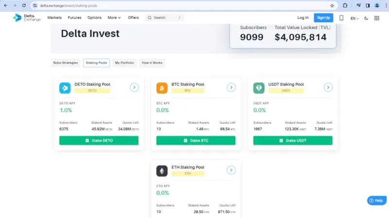The image size is (389, 218).
Task: Switch to dark mode with moon icon
Action: tap(366, 18)
